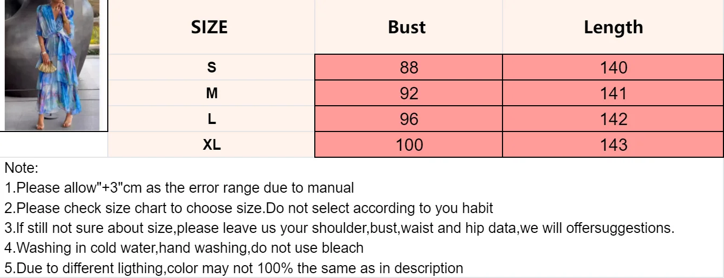724x278 pixels.
Task: Select the length value 140 cell
Action: pos(613,67)
